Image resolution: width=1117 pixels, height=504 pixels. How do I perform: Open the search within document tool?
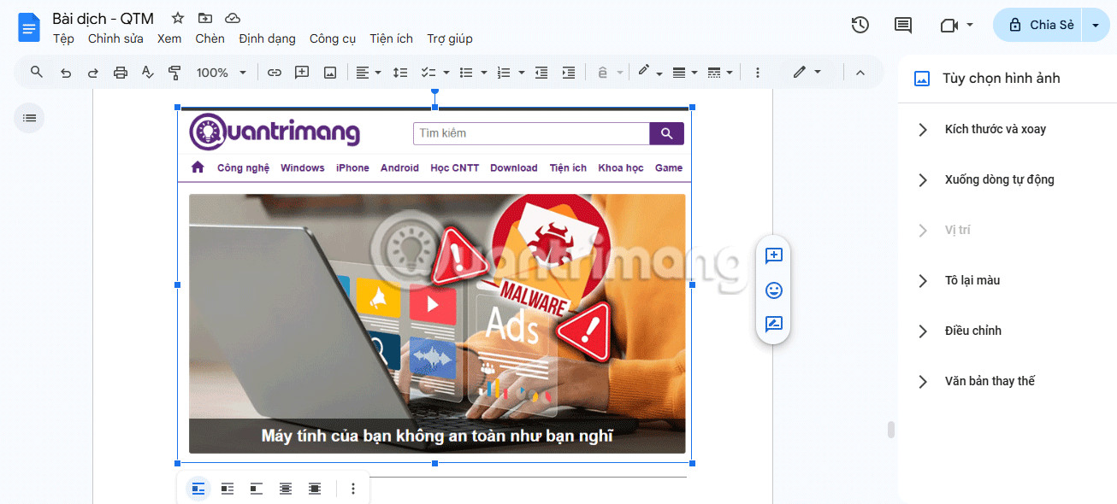36,72
